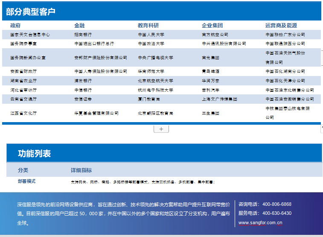
Task: Click the 中央广播电视大学 cell
Action: (155, 58)
